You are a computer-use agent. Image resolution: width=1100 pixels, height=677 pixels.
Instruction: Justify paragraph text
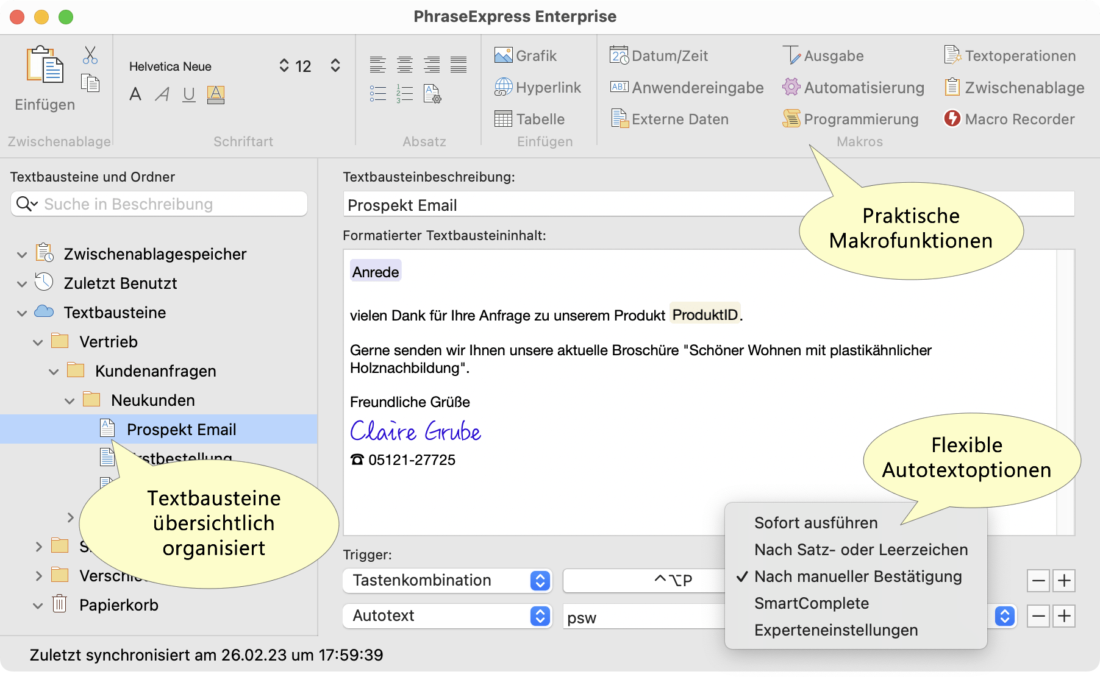(459, 65)
